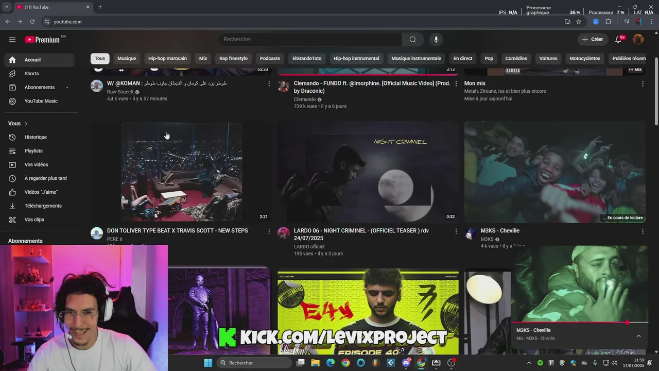Select the En direct filter chip
Image resolution: width=659 pixels, height=371 pixels.
463,59
